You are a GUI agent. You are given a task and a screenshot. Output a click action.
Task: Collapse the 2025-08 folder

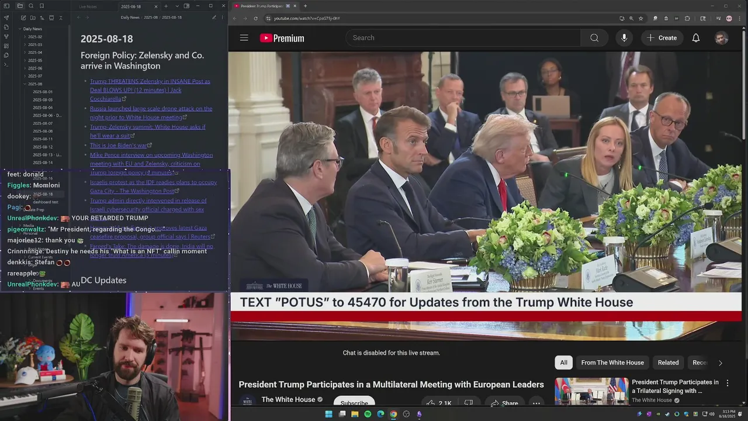(35, 84)
